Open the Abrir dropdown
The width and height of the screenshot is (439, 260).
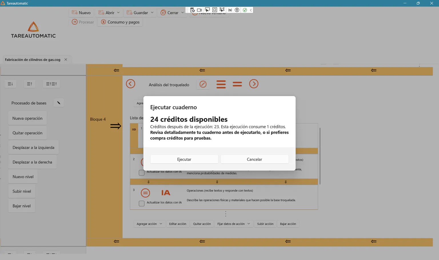tap(109, 13)
